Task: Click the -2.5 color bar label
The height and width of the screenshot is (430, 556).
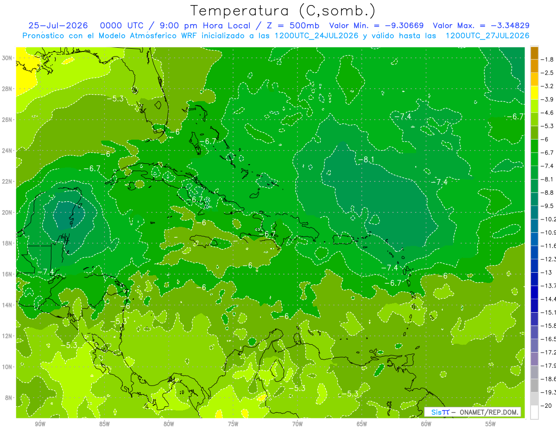Action: tap(547, 73)
